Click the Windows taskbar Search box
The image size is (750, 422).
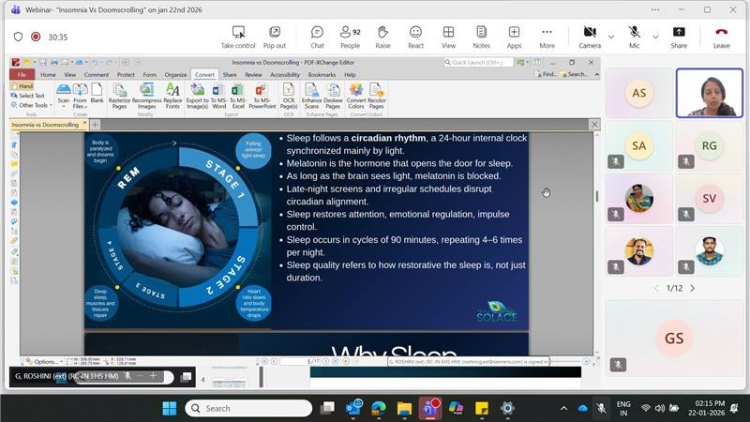click(248, 408)
